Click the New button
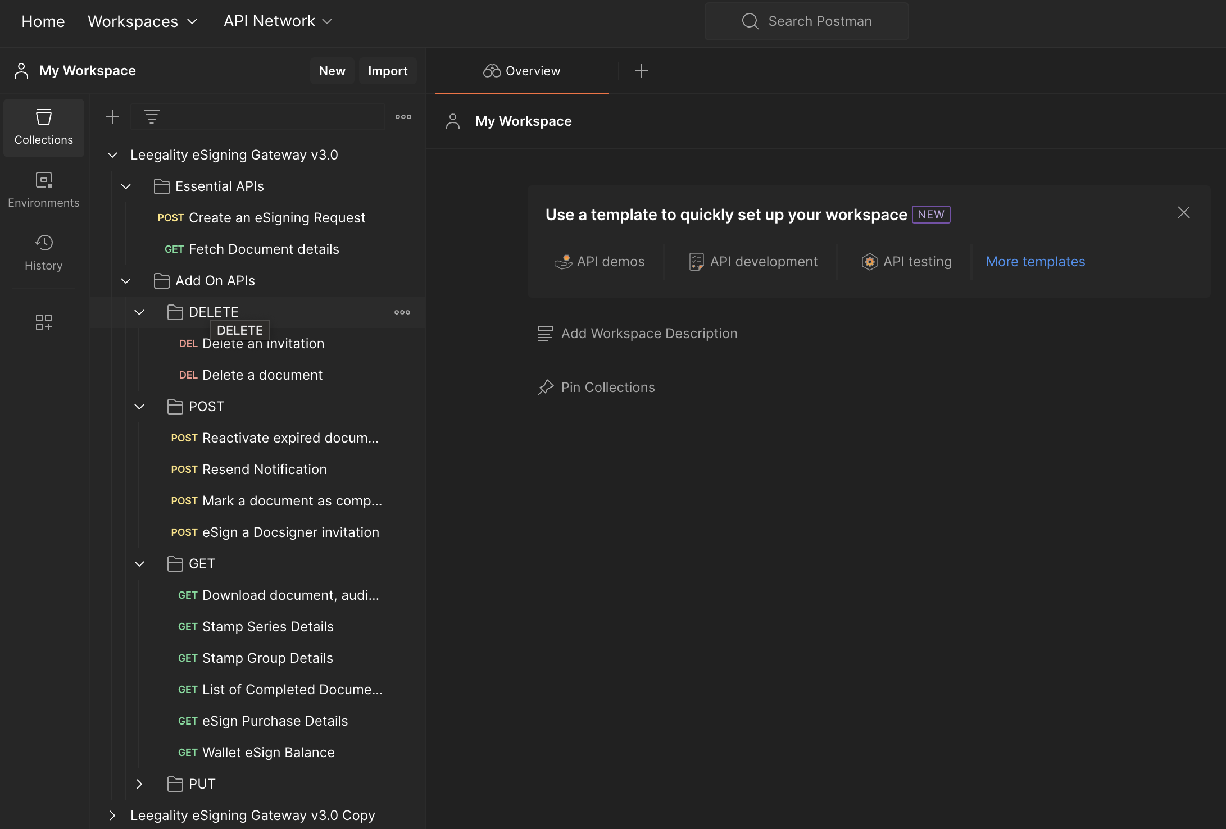Viewport: 1226px width, 829px height. coord(332,71)
